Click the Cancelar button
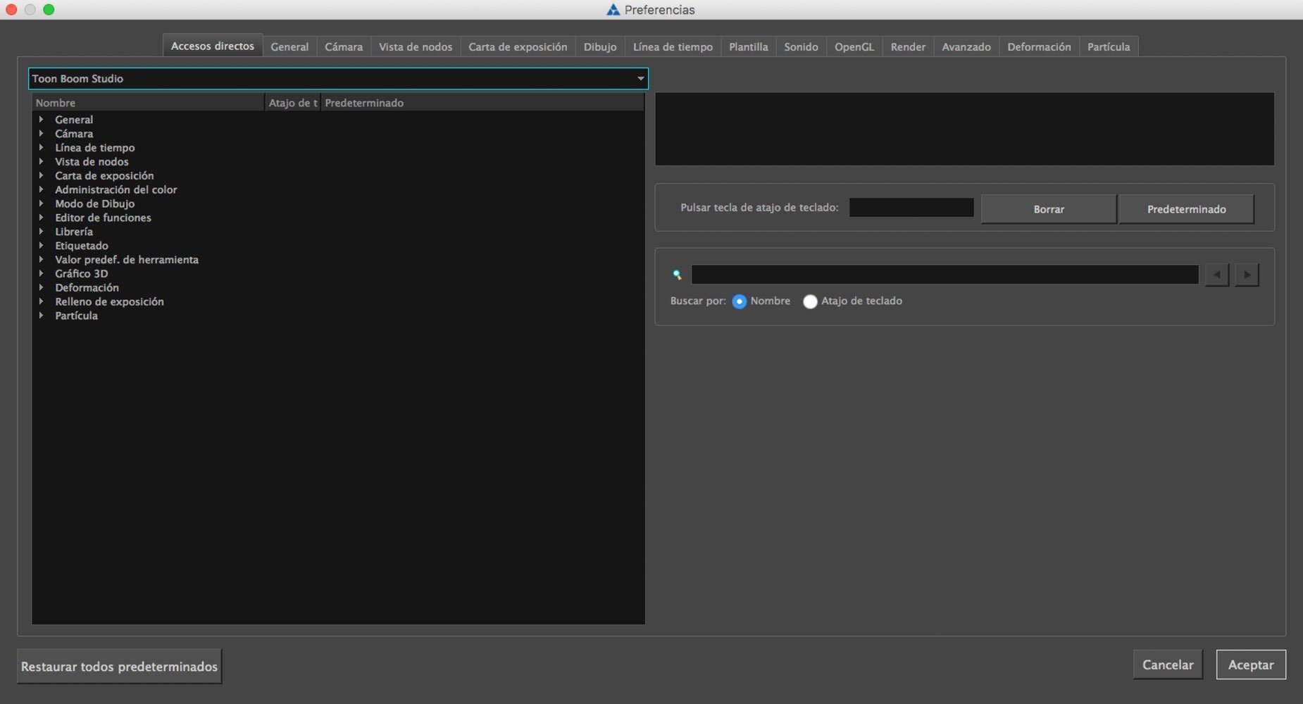The width and height of the screenshot is (1303, 704). 1168,665
